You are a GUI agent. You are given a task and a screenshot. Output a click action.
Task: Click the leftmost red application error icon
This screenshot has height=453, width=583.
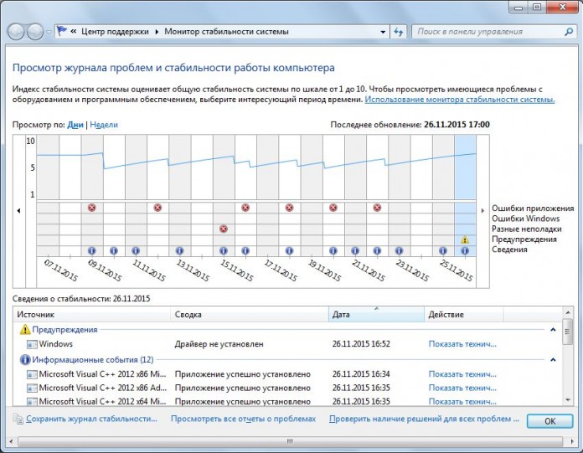(x=92, y=208)
